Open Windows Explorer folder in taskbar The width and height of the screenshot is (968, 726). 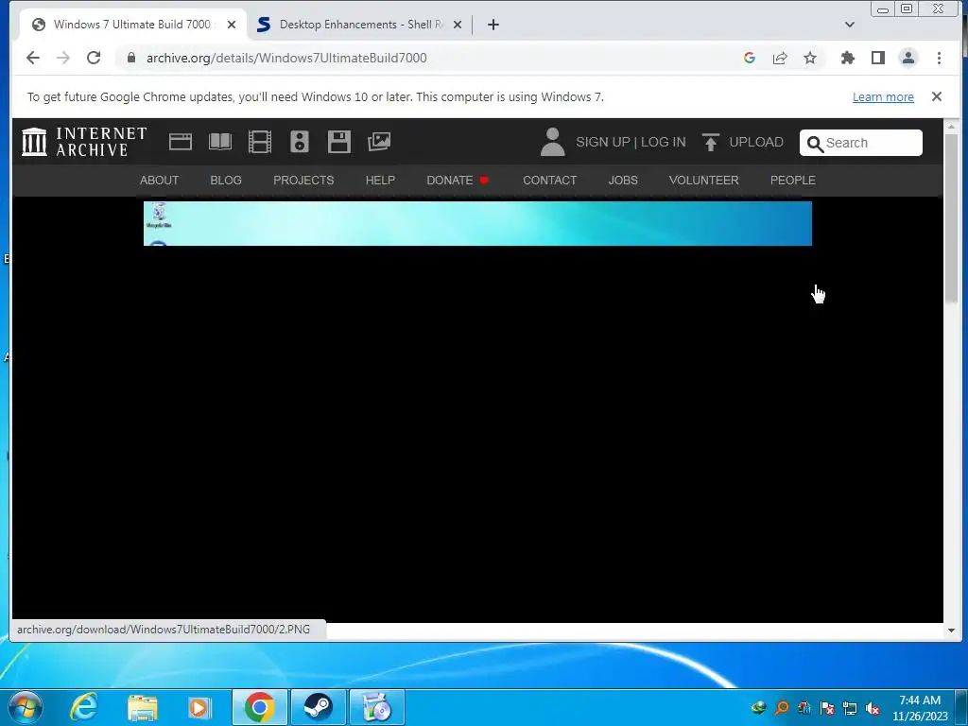click(x=143, y=707)
